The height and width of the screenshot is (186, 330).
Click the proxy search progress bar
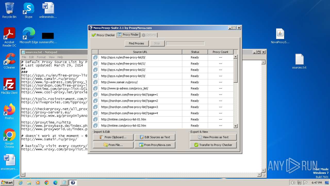tap(185, 43)
